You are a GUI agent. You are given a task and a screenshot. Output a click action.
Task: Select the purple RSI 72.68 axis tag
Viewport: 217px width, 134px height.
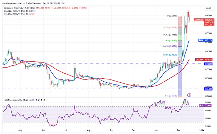(x=206, y=105)
